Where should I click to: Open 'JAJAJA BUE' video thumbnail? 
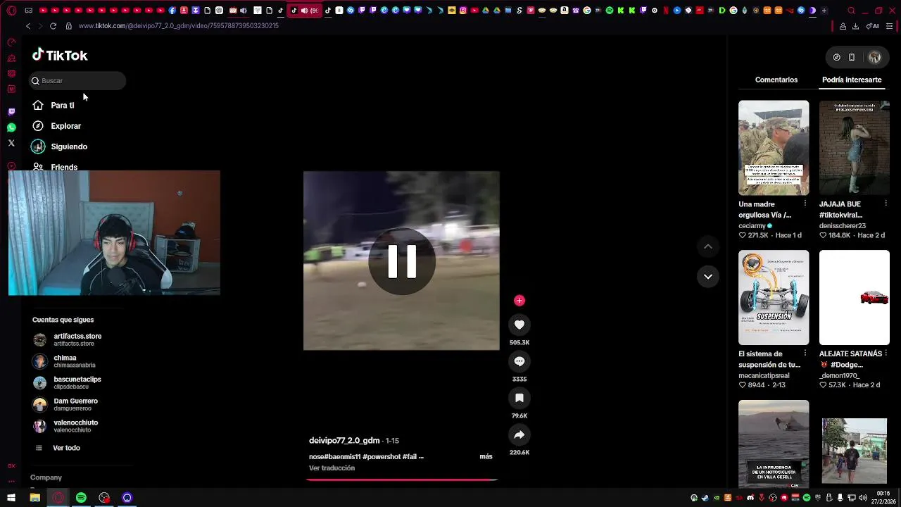[855, 148]
